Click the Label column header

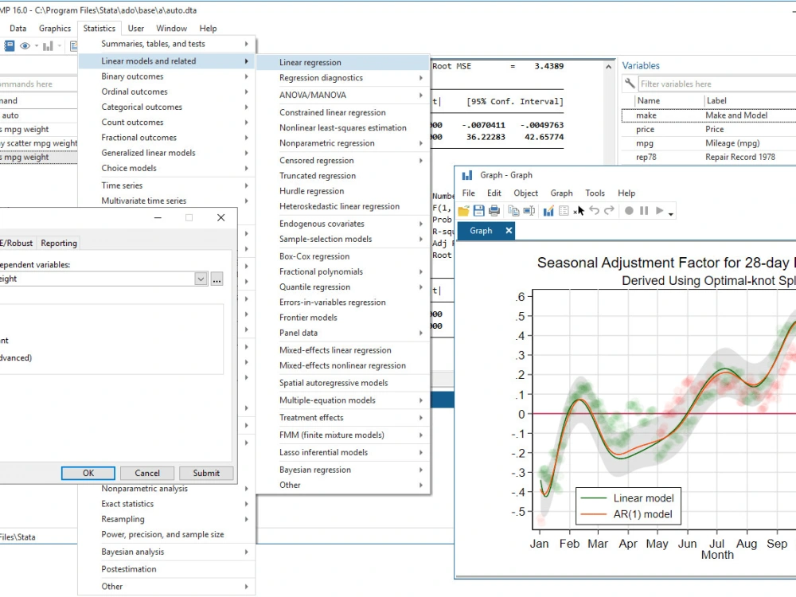pyautogui.click(x=751, y=100)
